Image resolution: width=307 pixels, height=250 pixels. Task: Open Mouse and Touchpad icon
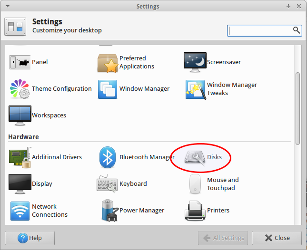[x=195, y=184]
